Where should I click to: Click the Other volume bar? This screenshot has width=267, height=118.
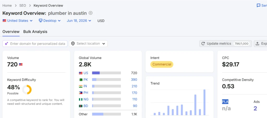[106, 114]
